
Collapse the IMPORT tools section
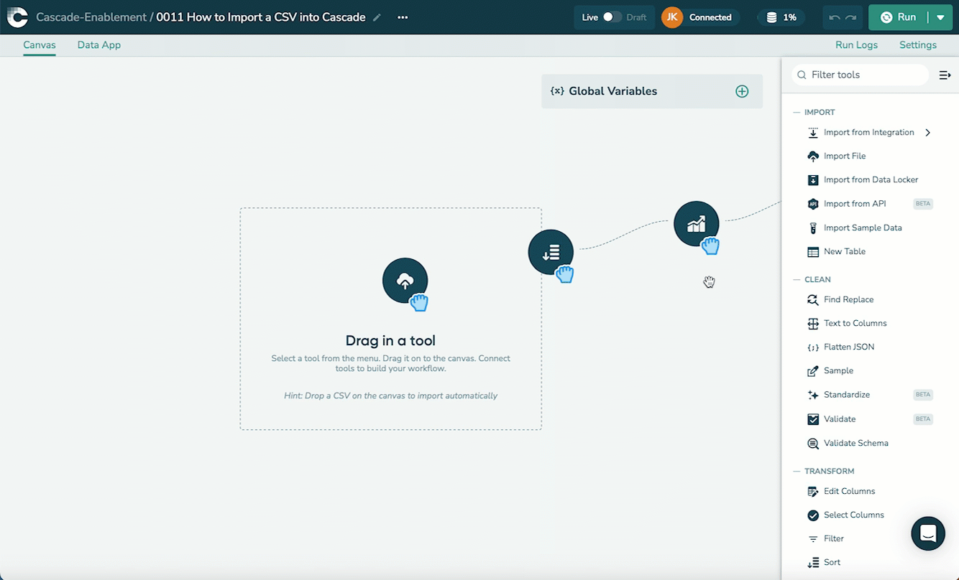pos(797,113)
